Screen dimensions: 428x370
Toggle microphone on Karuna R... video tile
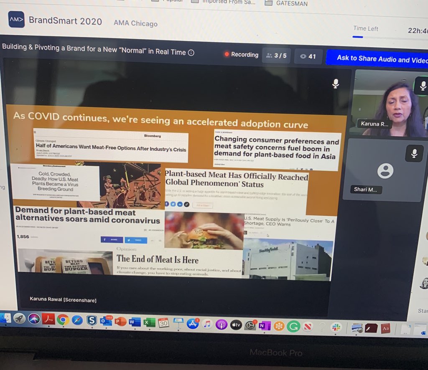point(423,86)
